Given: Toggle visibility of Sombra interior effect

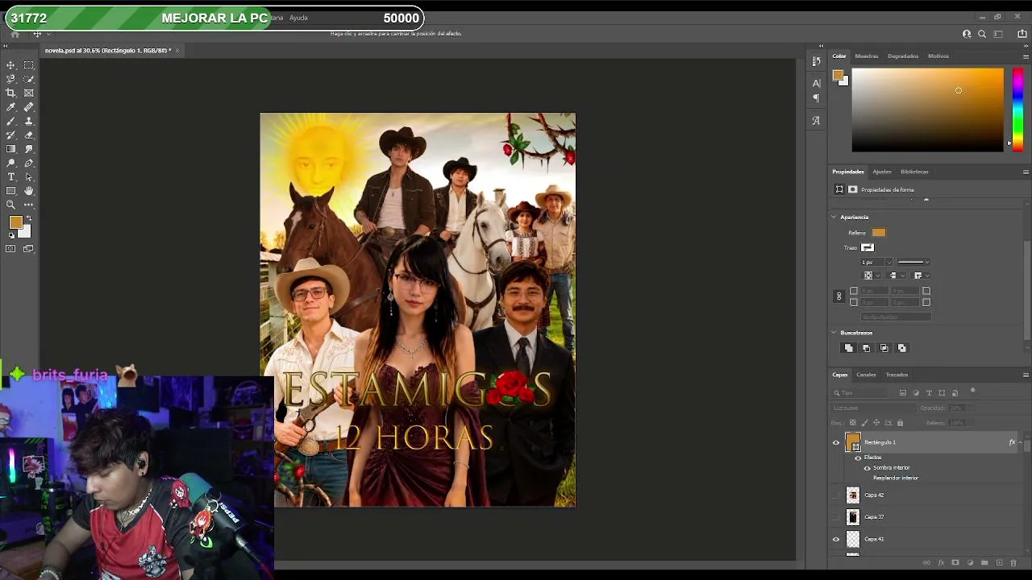Looking at the screenshot, I should [868, 468].
